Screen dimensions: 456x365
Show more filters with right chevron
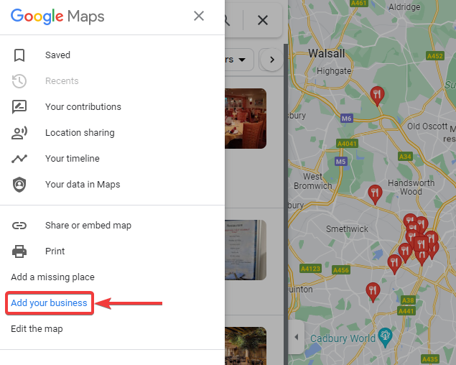pos(272,60)
